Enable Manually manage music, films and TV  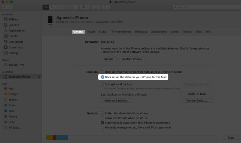pos(102,127)
